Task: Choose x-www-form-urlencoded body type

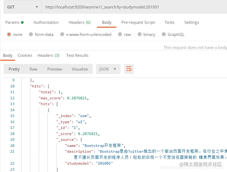Action: (x=62, y=34)
